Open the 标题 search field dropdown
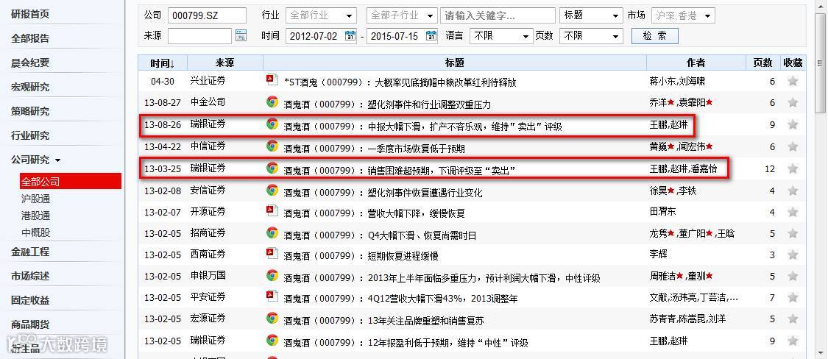The height and width of the screenshot is (359, 828). pyautogui.click(x=591, y=16)
